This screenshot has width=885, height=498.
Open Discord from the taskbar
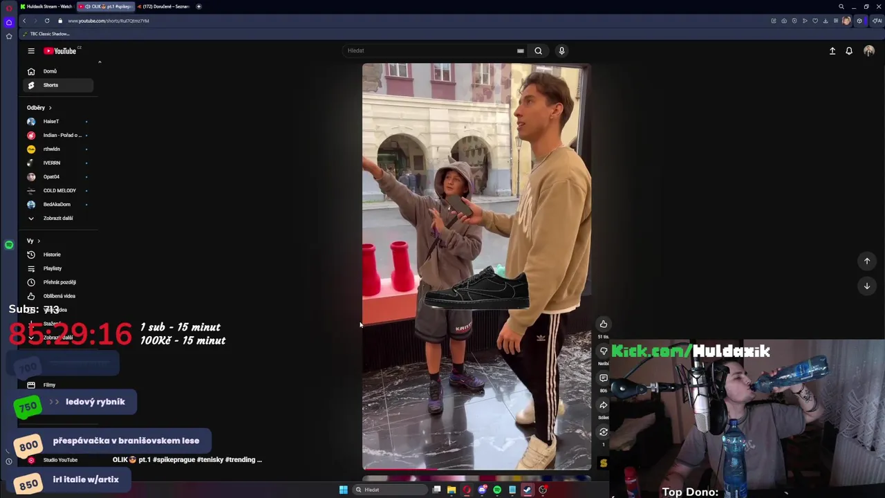pos(482,490)
